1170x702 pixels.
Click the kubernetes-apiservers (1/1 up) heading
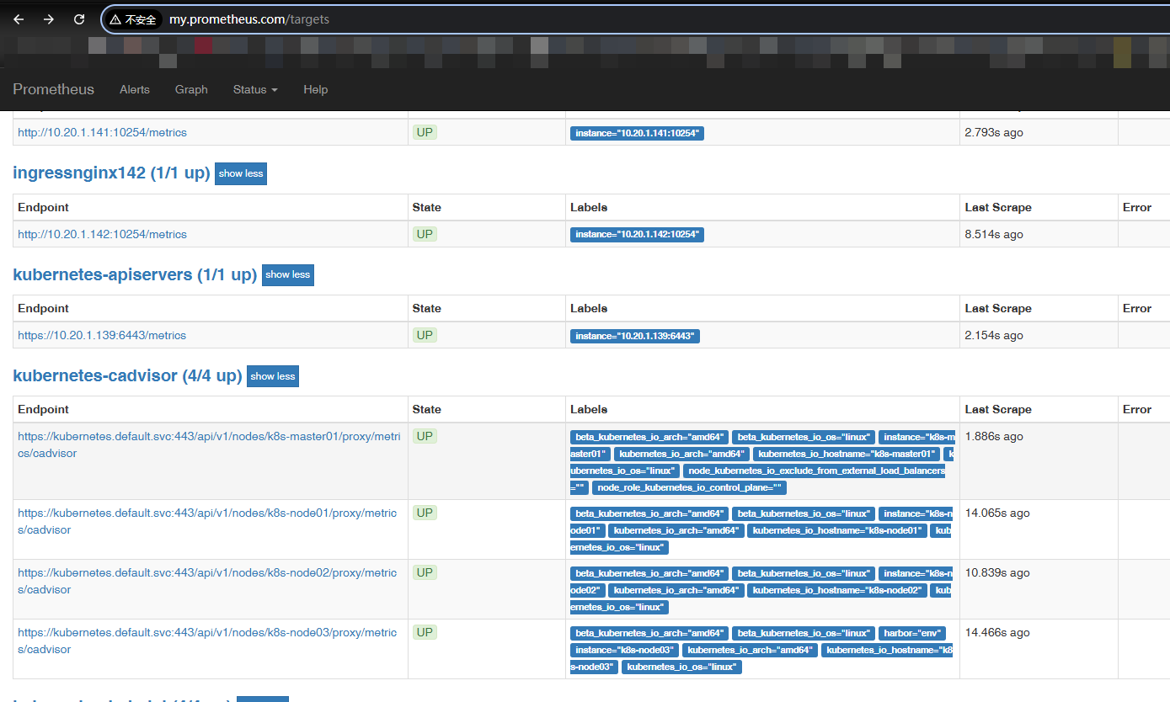click(x=135, y=274)
